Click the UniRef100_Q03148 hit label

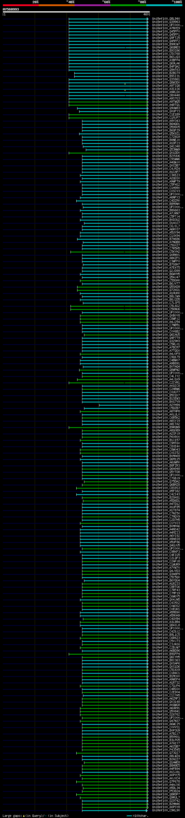[166, 702]
